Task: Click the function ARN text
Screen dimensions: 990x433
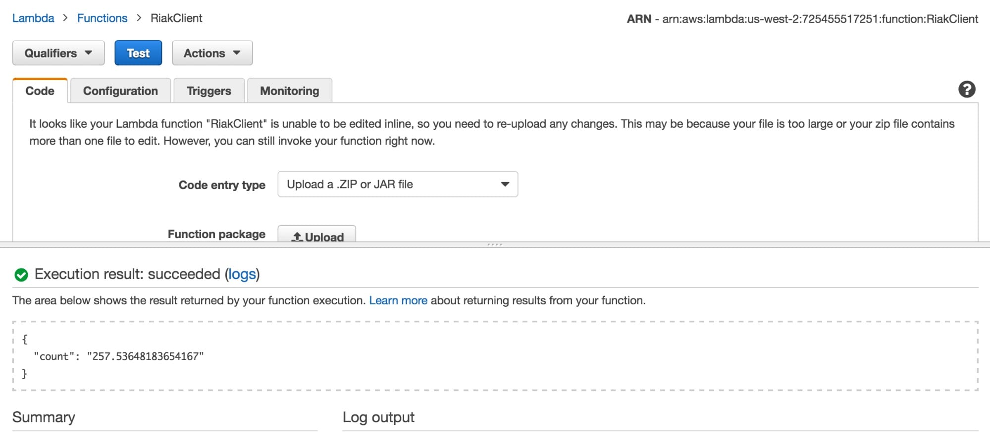Action: coord(820,19)
